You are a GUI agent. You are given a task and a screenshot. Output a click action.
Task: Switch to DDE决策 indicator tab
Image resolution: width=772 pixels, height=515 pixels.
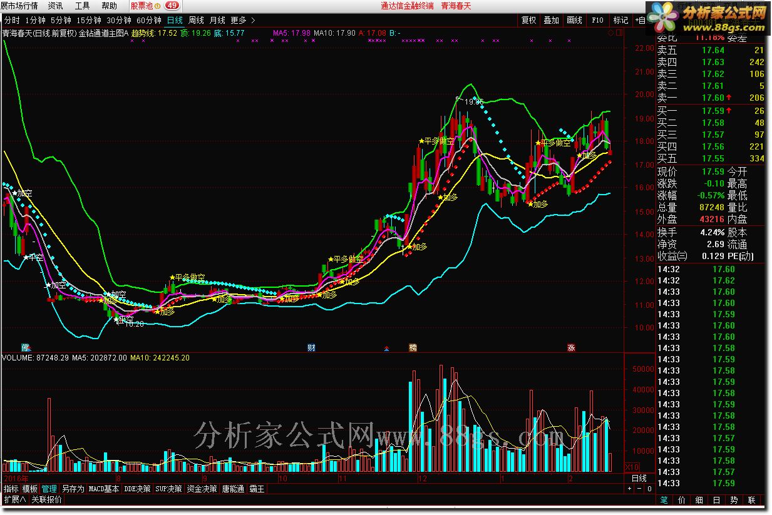(137, 489)
